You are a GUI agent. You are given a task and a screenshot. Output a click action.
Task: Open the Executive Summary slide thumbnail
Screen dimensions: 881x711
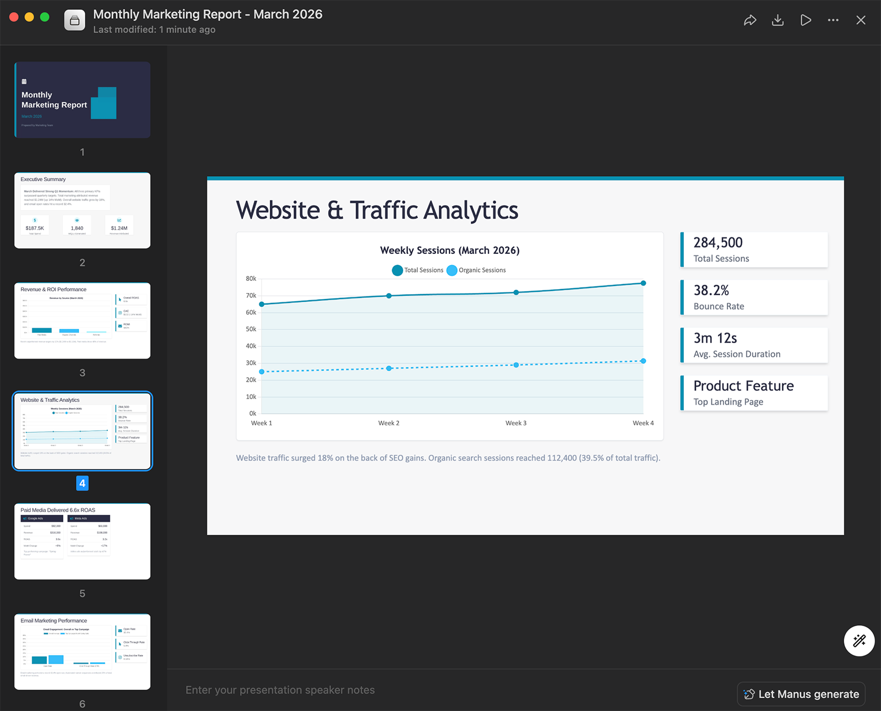[83, 210]
